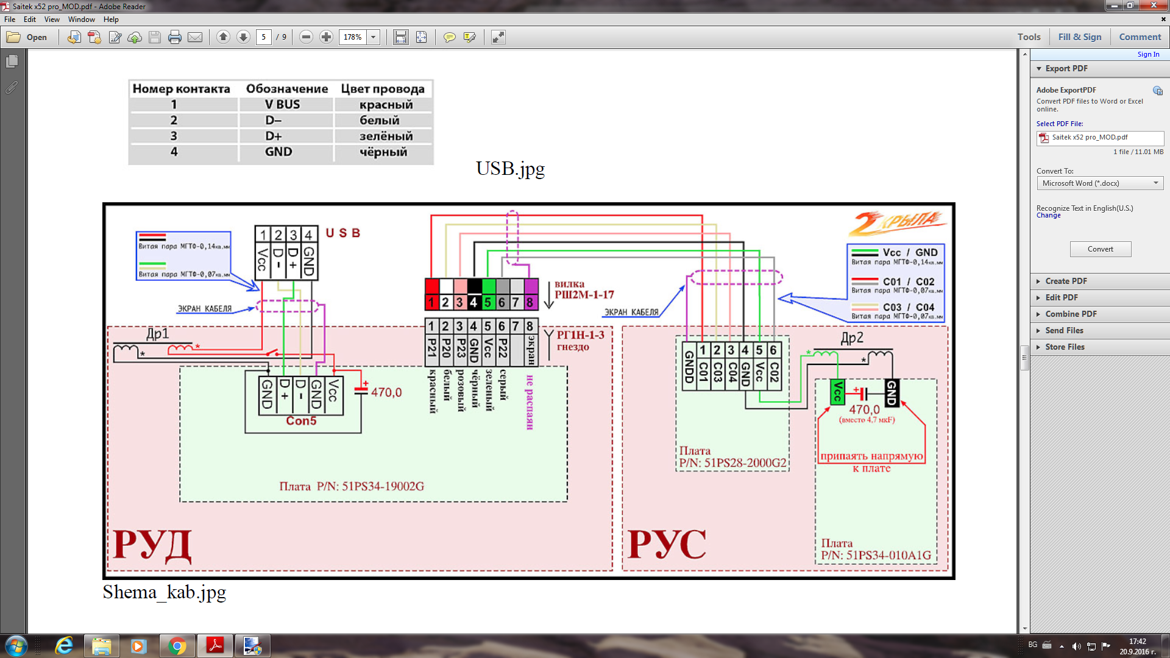Zoom in with the plus button
1170x658 pixels.
click(x=327, y=37)
